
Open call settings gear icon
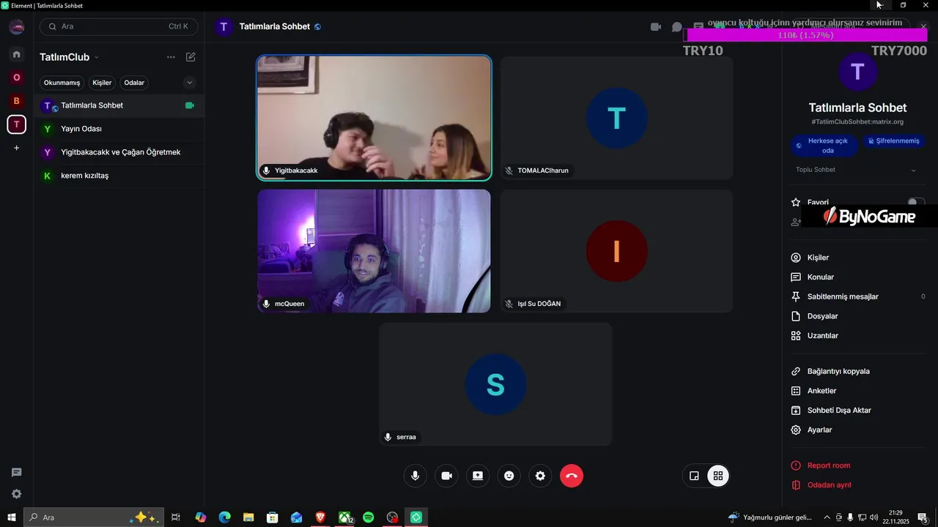pyautogui.click(x=540, y=476)
